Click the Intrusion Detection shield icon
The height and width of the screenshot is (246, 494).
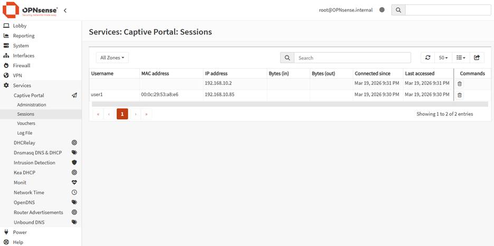pyautogui.click(x=74, y=163)
